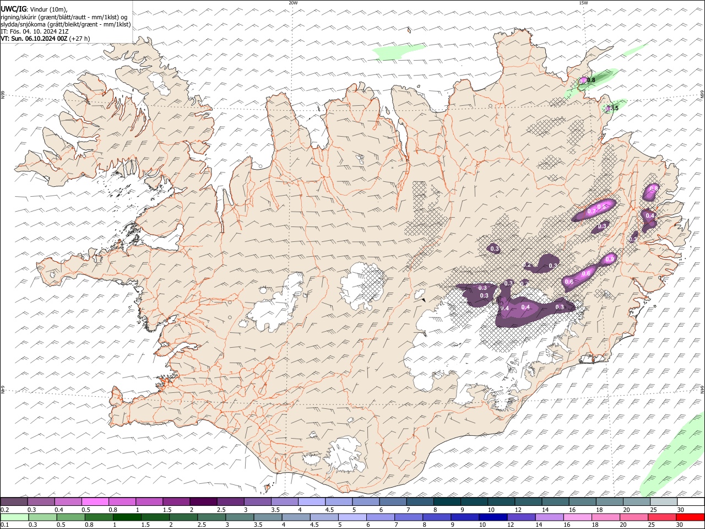This screenshot has height=529, width=705.
Task: Pick the bright red 30+ rain legend swatch
Action: click(x=690, y=517)
